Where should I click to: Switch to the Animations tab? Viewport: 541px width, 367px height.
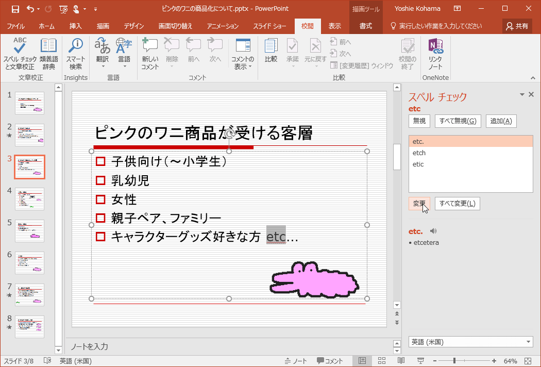click(223, 26)
